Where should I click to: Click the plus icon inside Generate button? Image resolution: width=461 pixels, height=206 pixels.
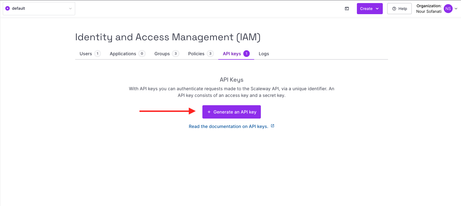click(209, 112)
